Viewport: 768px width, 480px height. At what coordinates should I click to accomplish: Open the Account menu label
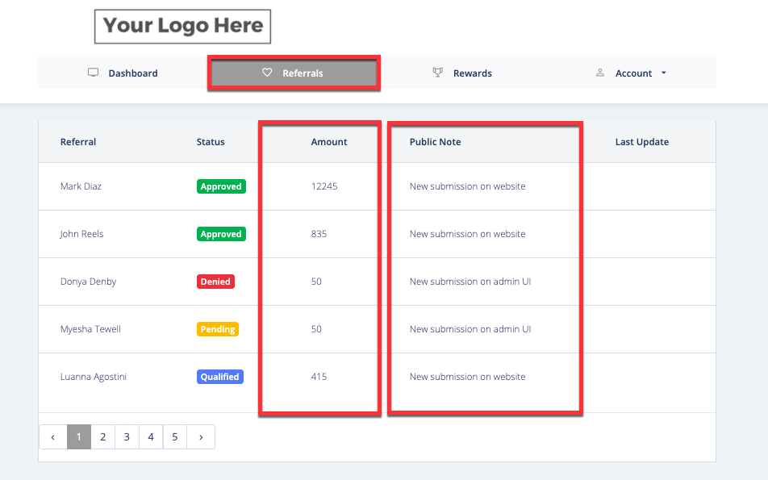tap(633, 73)
